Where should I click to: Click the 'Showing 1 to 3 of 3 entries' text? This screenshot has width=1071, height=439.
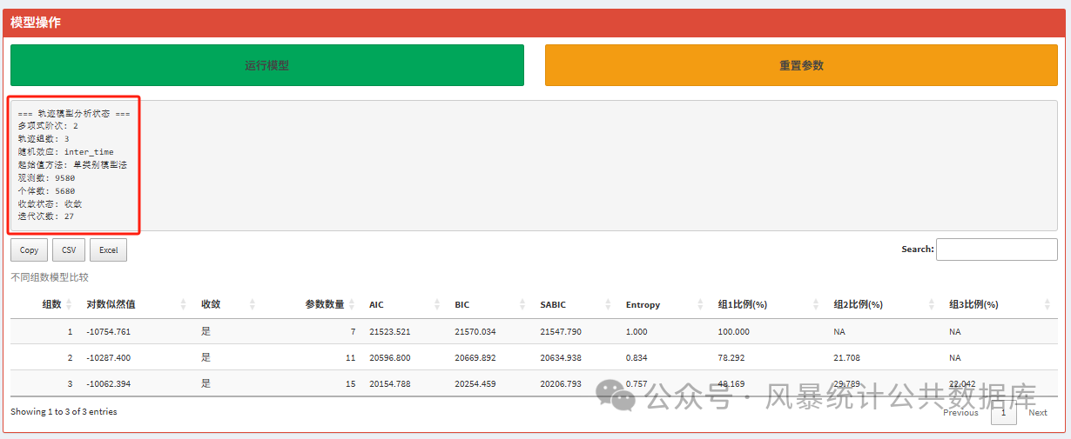tap(64, 412)
